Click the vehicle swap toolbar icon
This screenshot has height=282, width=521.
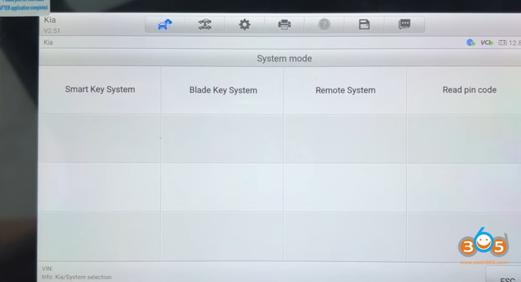(204, 24)
